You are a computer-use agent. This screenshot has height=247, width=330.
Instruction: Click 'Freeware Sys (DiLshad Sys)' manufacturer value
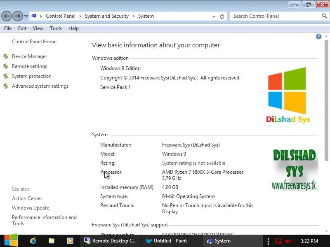tap(191, 145)
